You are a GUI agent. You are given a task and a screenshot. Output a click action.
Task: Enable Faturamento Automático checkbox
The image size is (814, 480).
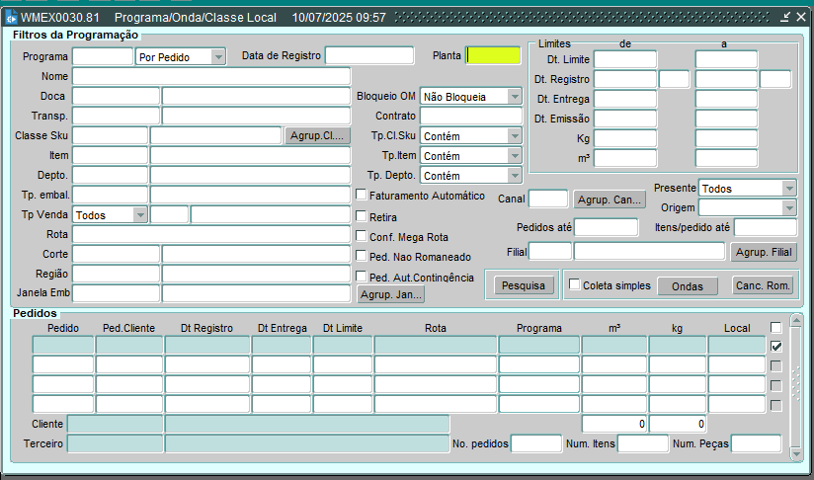pos(362,195)
